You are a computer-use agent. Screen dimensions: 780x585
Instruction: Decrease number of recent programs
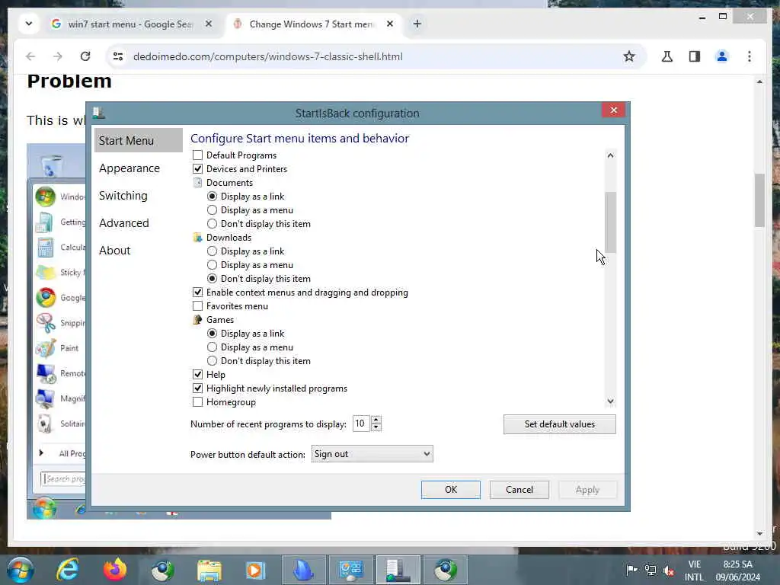click(x=376, y=427)
